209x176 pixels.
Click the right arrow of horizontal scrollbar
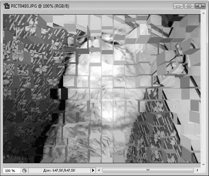(x=198, y=170)
